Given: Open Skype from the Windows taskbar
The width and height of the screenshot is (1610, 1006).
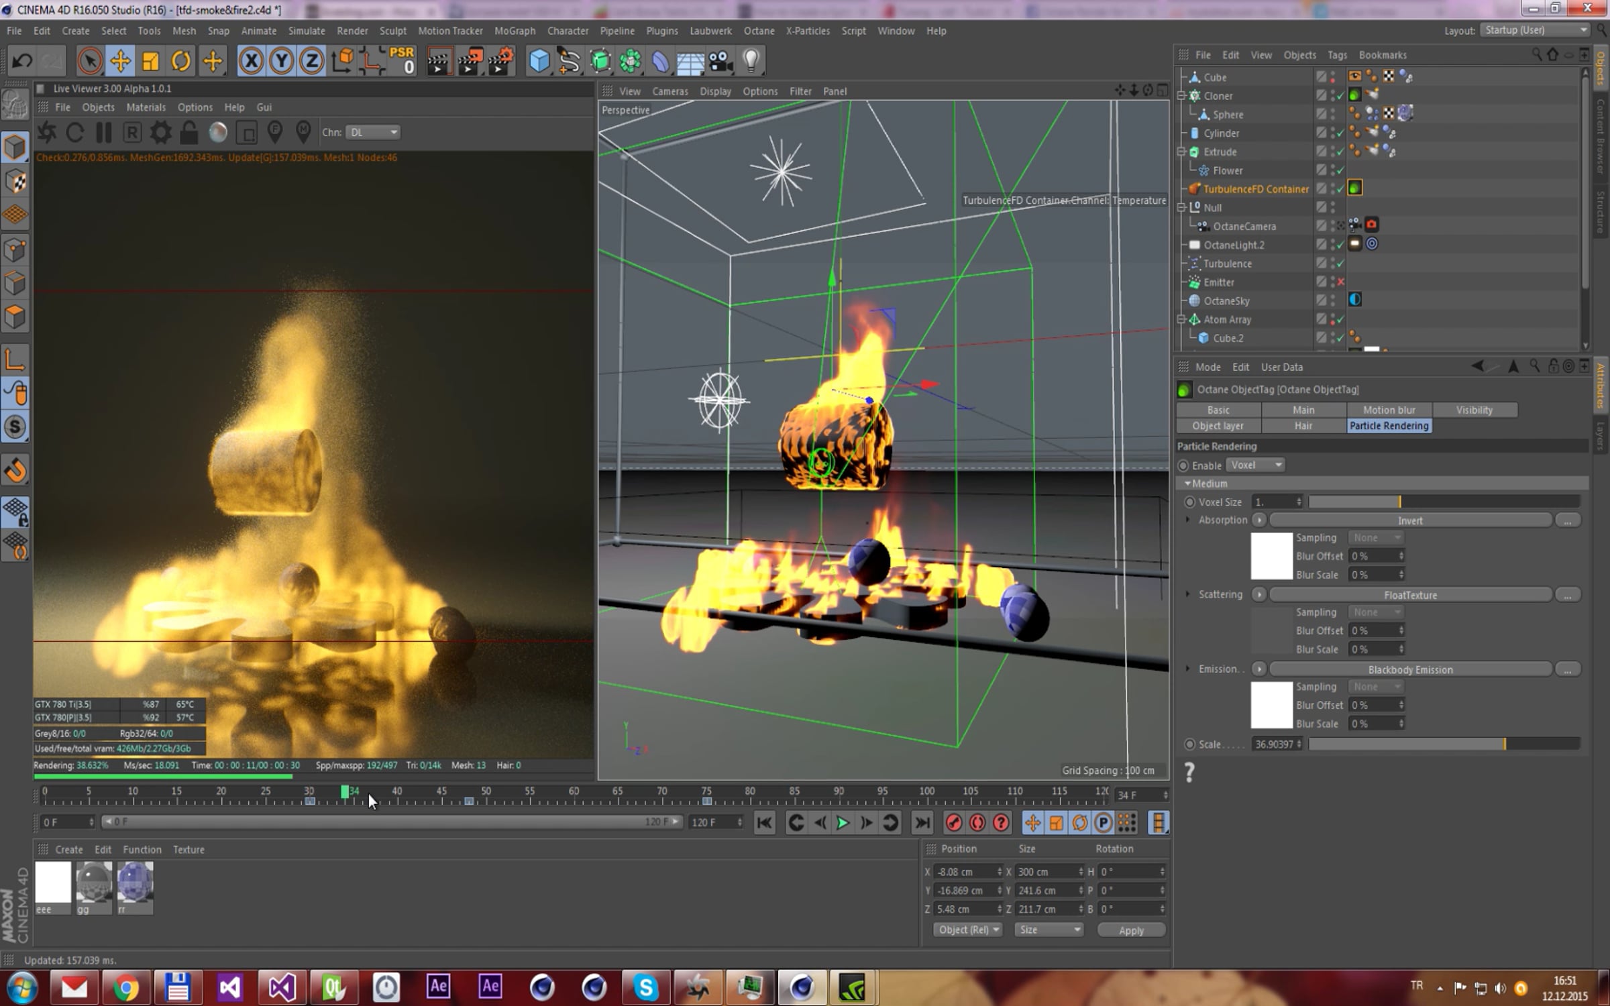Looking at the screenshot, I should pyautogui.click(x=645, y=987).
